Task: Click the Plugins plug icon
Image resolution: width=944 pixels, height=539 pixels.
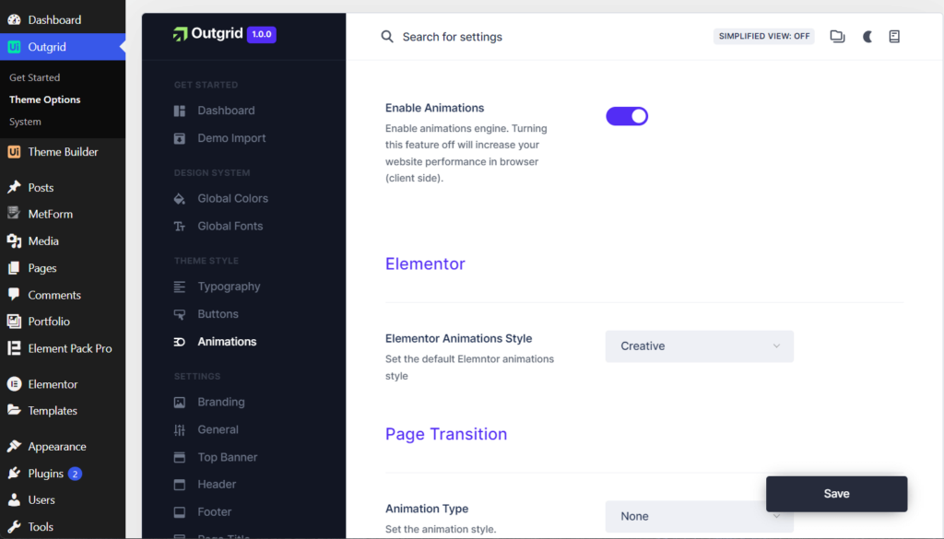Action: pos(14,474)
